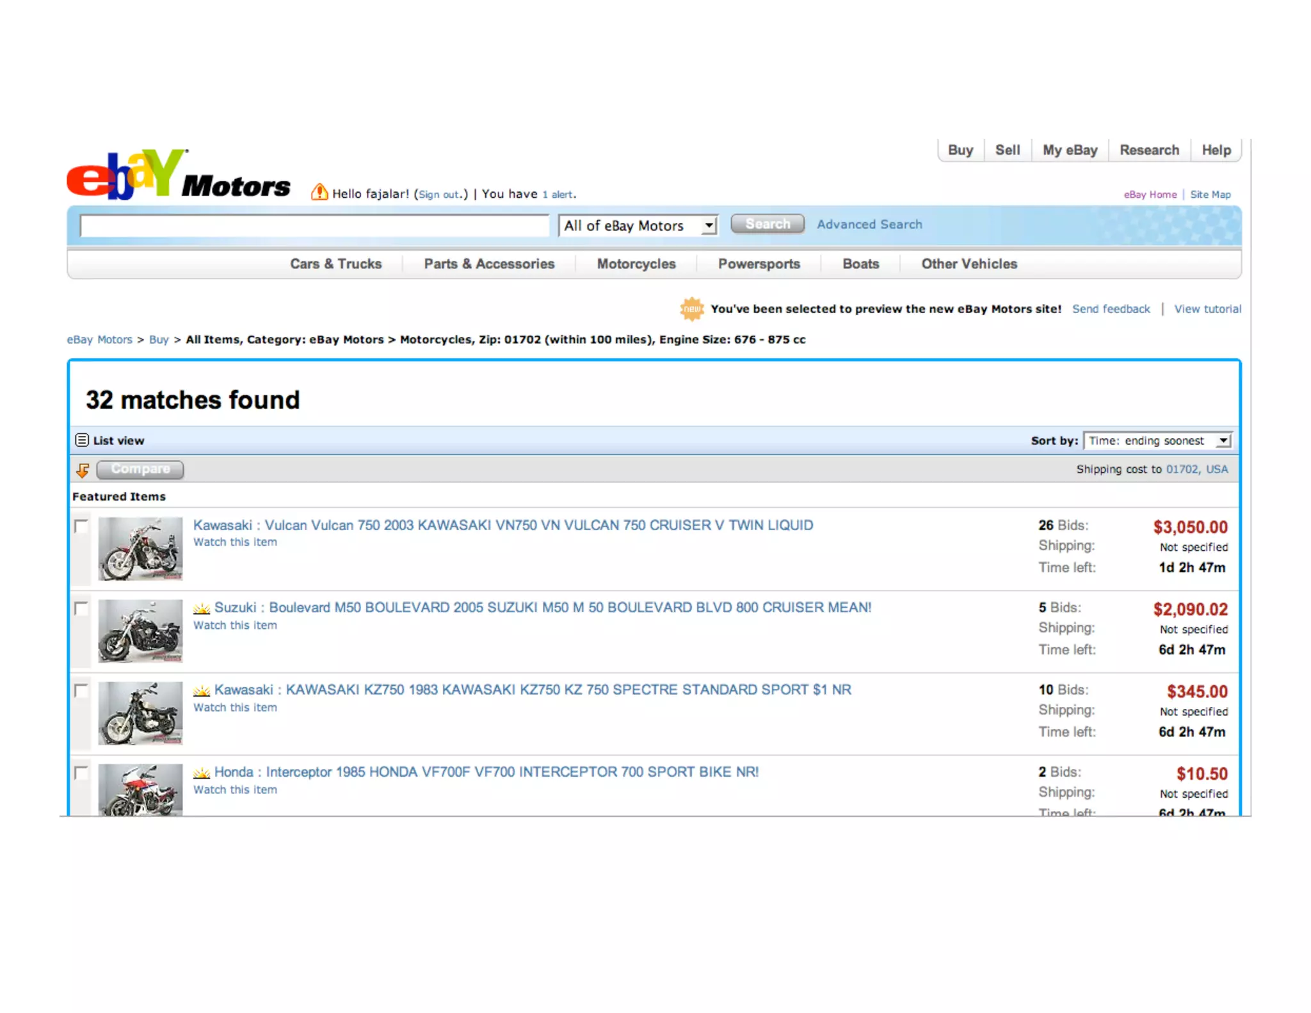The width and height of the screenshot is (1311, 1013).
Task: Check the Kawasaki Vulcan 750 listing checkbox
Action: point(81,526)
